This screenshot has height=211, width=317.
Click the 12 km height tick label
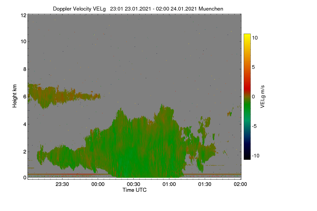(23, 15)
